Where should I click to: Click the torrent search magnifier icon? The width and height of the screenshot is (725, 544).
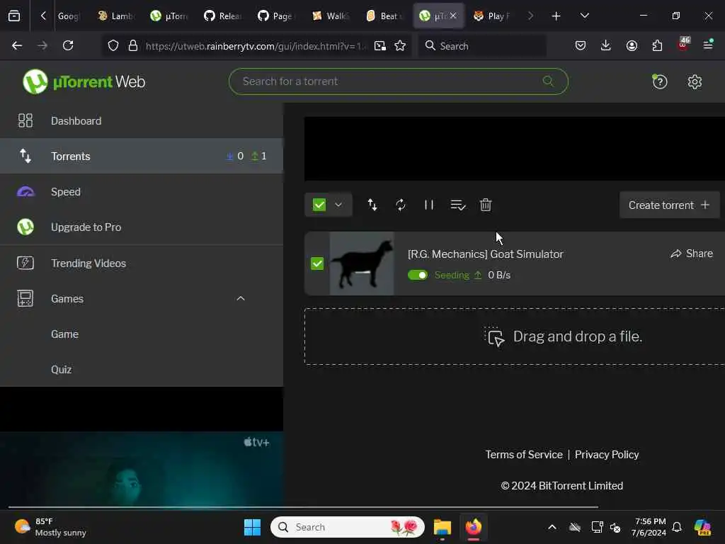coord(548,81)
